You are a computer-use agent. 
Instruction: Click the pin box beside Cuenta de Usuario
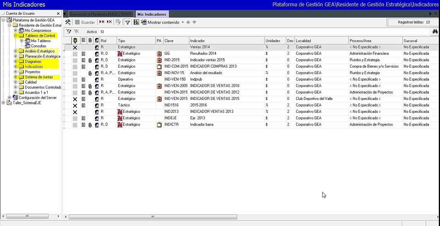3,13
